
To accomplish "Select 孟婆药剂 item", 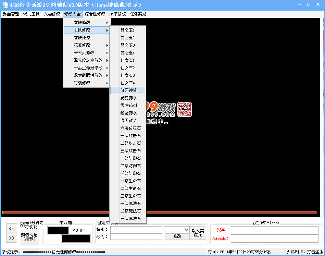I will (128, 106).
